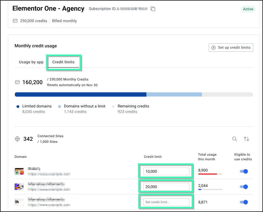The image size is (263, 212).
Task: Toggle credit eligibility for the 8,900 usage site
Action: [244, 171]
